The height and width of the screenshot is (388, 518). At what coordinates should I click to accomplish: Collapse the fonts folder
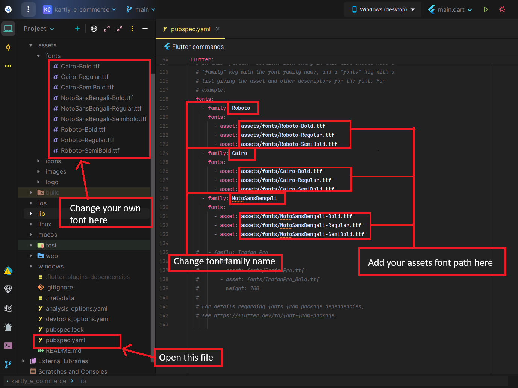(38, 56)
